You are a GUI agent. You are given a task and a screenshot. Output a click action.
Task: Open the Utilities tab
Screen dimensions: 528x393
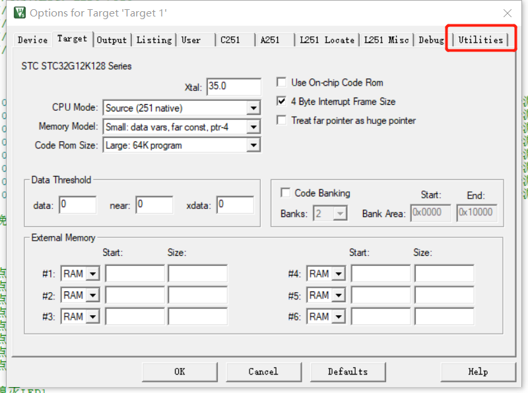pyautogui.click(x=480, y=40)
